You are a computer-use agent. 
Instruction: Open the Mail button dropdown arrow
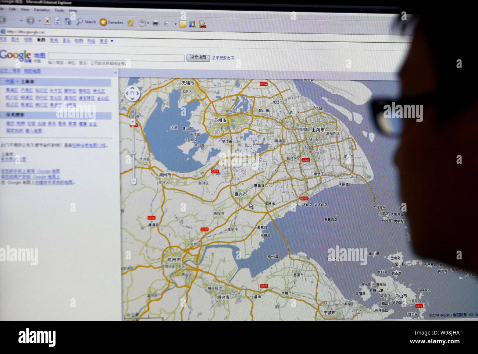[148, 24]
